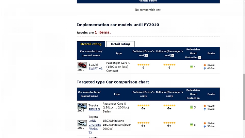Click the Swift driver's seat star rating
The image size is (245, 138).
pyautogui.click(x=144, y=65)
